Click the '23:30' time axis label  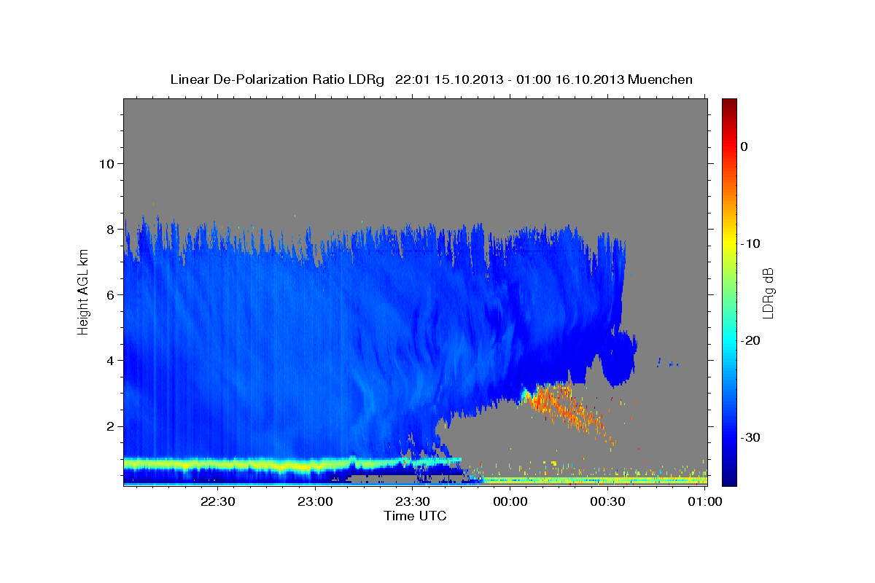[x=413, y=501]
